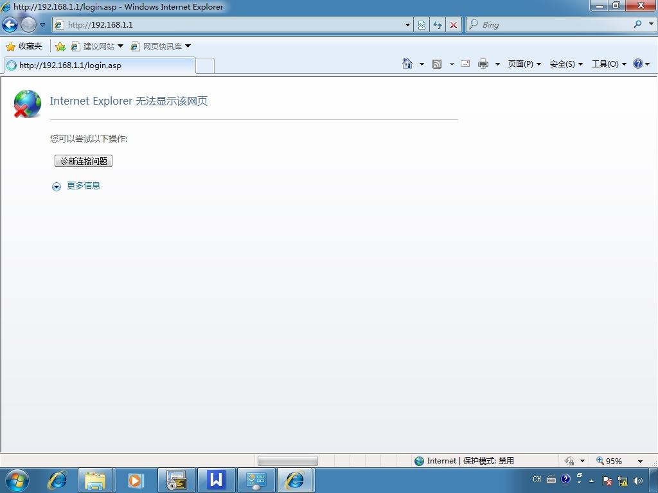Open the control panel taskbar window

(x=256, y=480)
